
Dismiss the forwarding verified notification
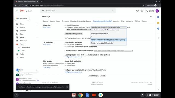tap(67, 87)
